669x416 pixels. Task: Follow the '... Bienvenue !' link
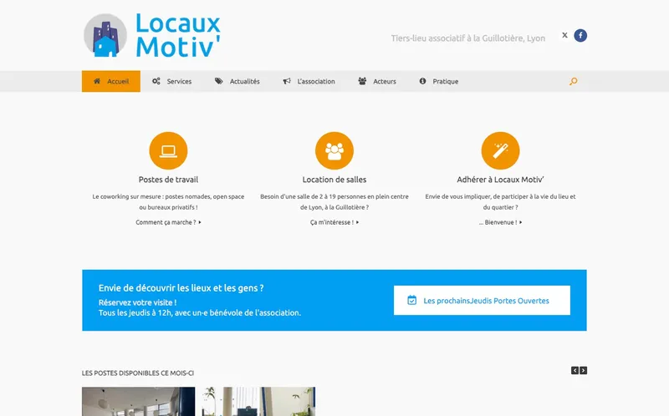500,222
